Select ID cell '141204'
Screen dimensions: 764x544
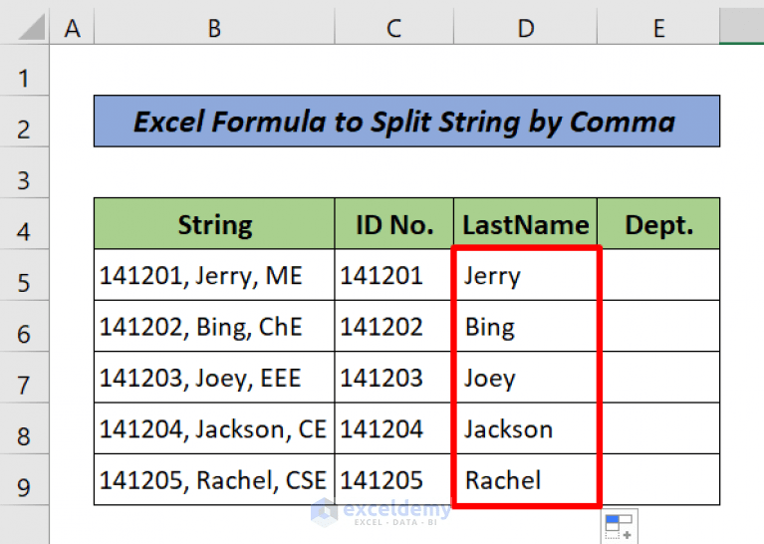click(394, 428)
